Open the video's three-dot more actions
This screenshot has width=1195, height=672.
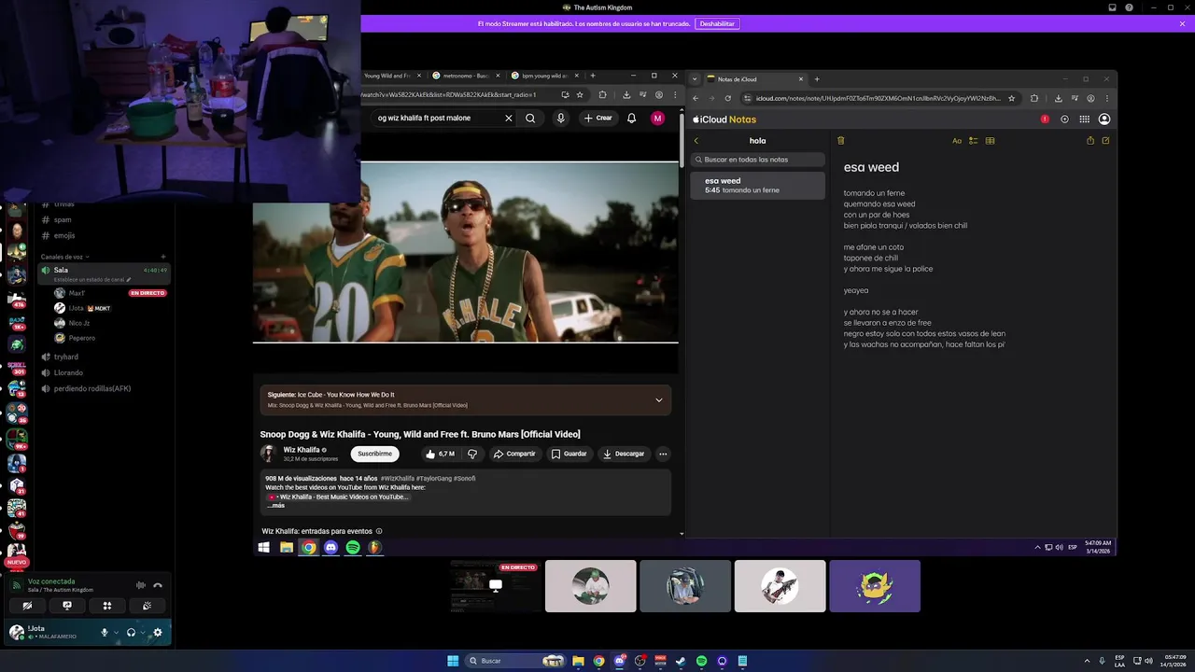[663, 454]
